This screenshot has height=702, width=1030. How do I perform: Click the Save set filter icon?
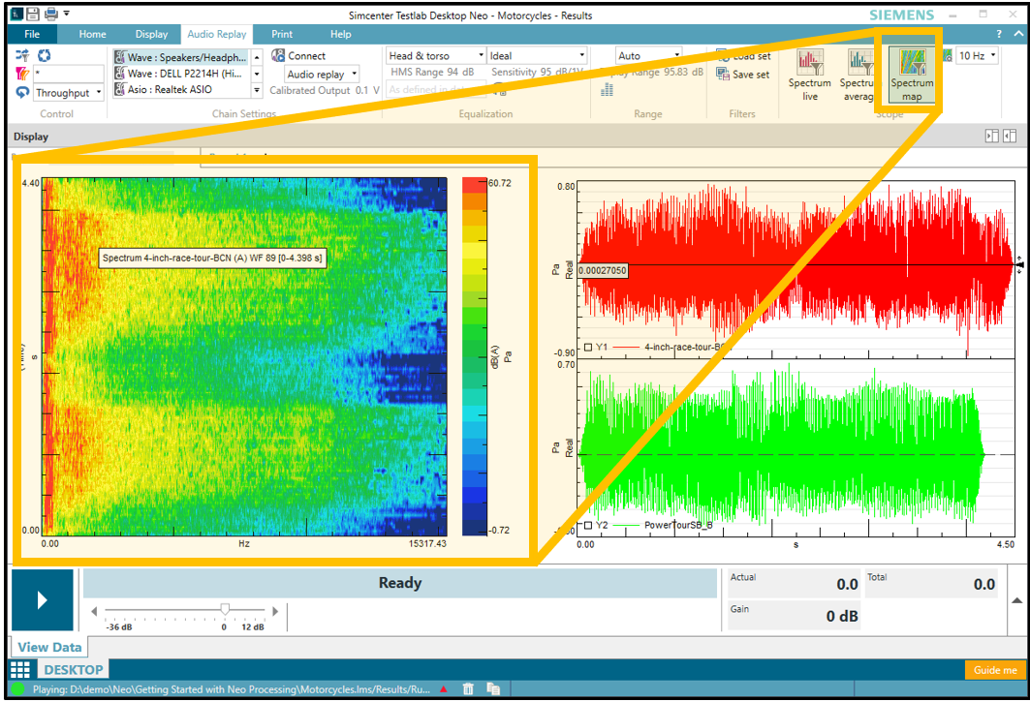723,75
